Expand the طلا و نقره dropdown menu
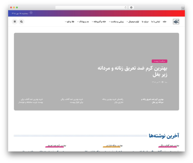The width and height of the screenshot is (193, 163). pyautogui.click(x=69, y=22)
